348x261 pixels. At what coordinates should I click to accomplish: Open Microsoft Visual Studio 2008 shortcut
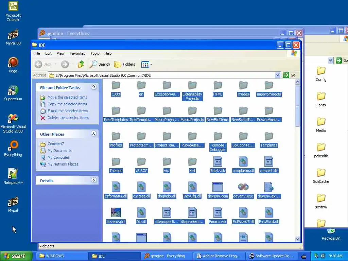click(13, 123)
